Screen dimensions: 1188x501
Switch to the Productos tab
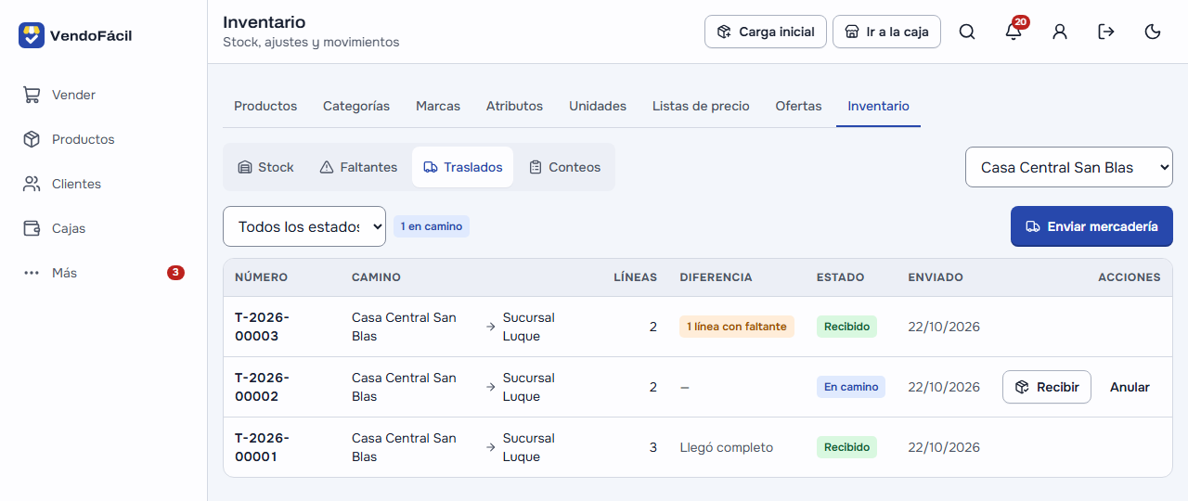coord(265,106)
